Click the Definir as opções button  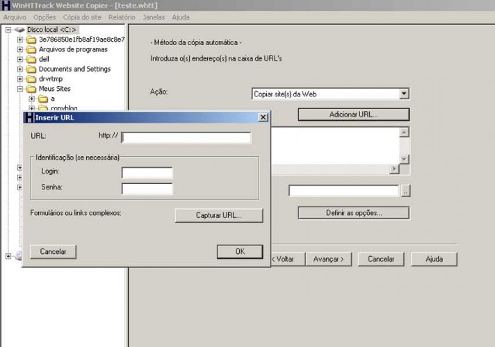[354, 213]
